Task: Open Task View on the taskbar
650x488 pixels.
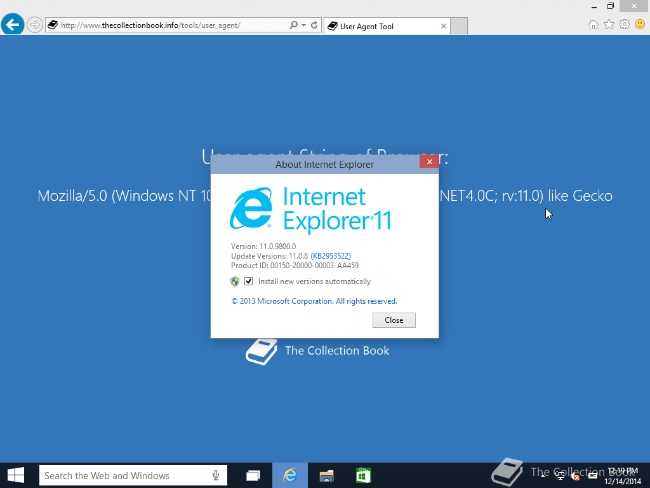Action: coord(253,475)
